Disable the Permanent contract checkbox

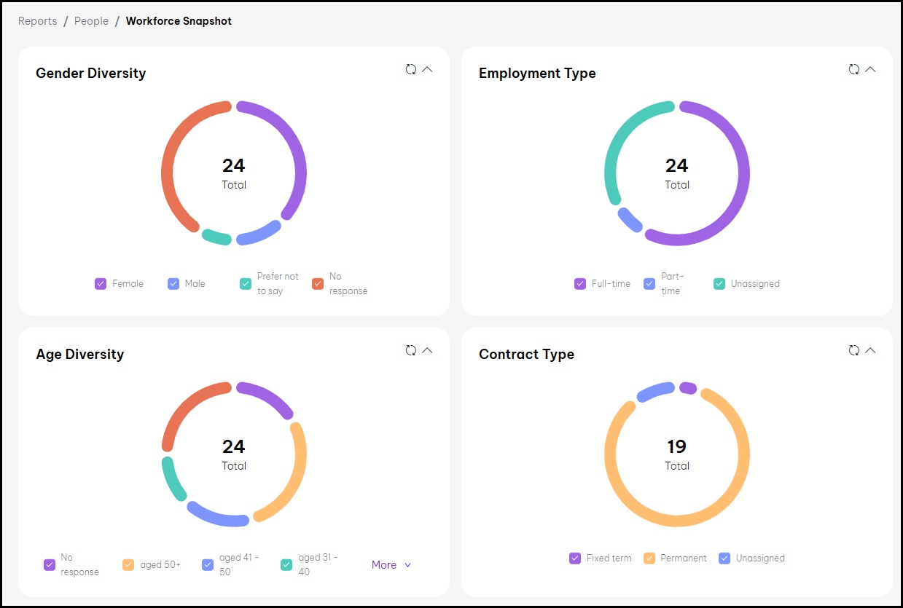click(649, 558)
